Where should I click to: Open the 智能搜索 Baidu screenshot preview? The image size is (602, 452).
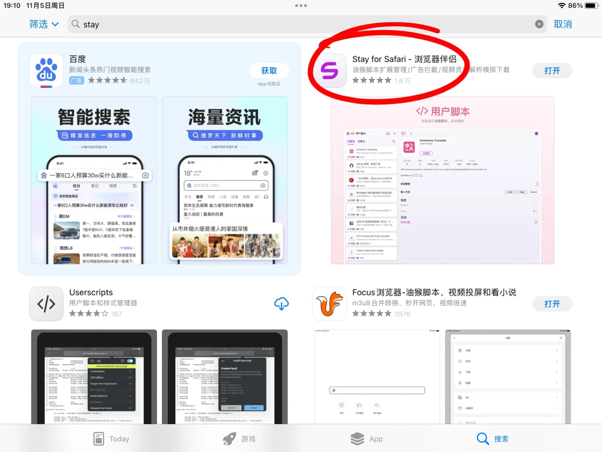click(x=94, y=181)
